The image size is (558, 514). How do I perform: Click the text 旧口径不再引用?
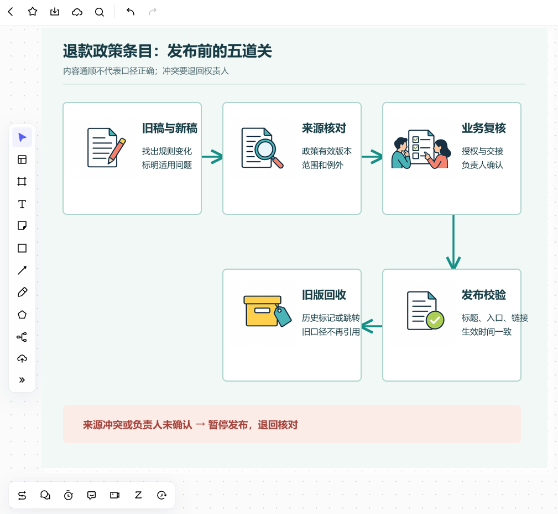pyautogui.click(x=331, y=332)
